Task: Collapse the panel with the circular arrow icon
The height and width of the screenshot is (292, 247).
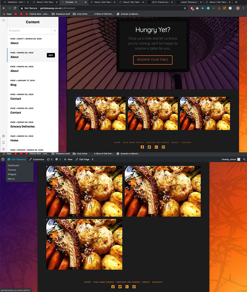Action: (x=3, y=136)
